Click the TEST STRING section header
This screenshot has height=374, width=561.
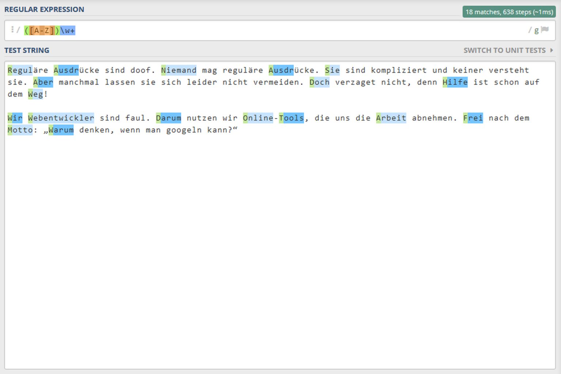click(27, 50)
